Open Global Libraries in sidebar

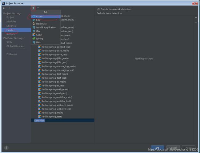click(x=15, y=46)
